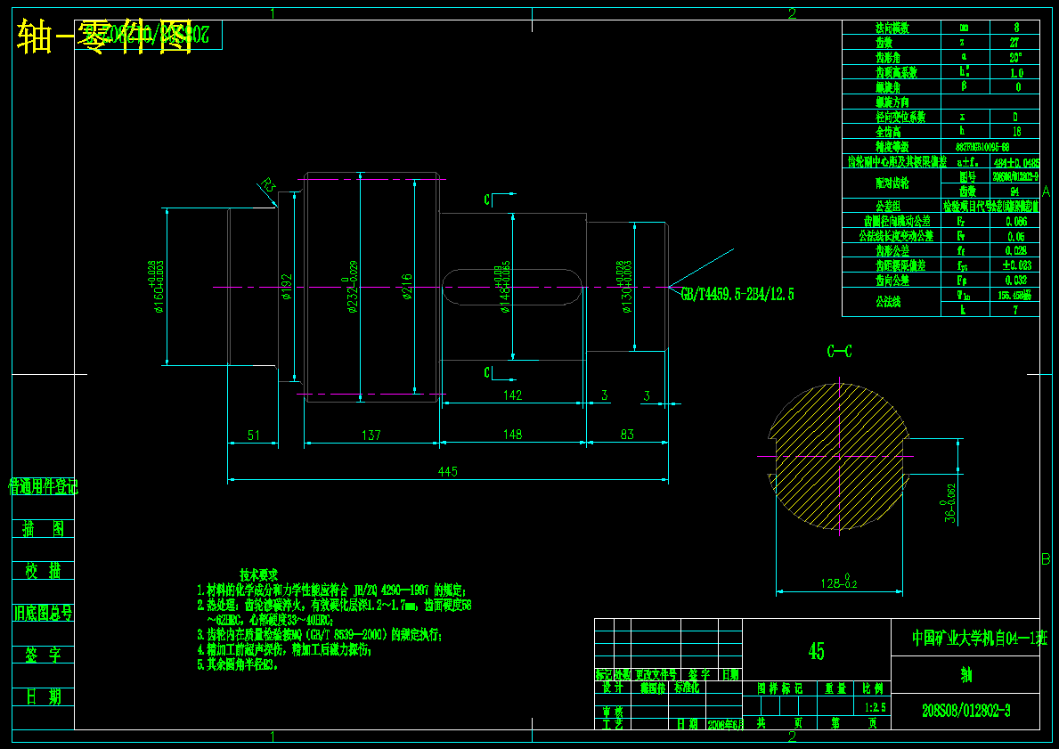
Task: Select the length dimension 51
Action: pyautogui.click(x=254, y=435)
